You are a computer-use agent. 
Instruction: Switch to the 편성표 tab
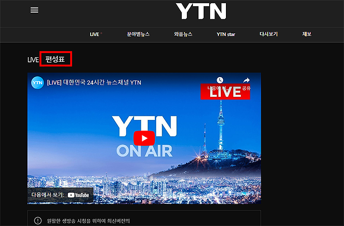point(55,59)
